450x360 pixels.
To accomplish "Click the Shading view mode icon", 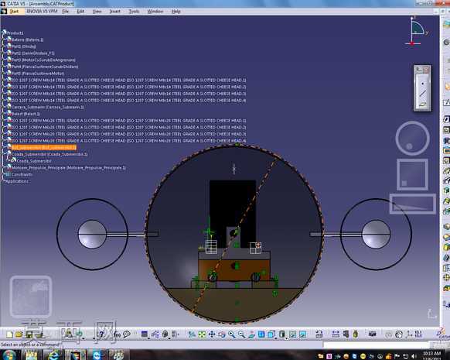I will click(281, 334).
